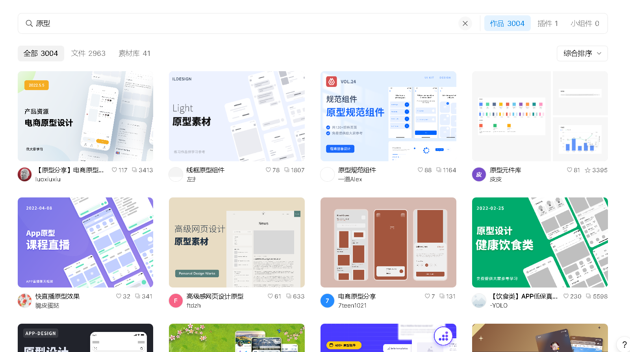Click the copy icon beside 131

[442, 296]
